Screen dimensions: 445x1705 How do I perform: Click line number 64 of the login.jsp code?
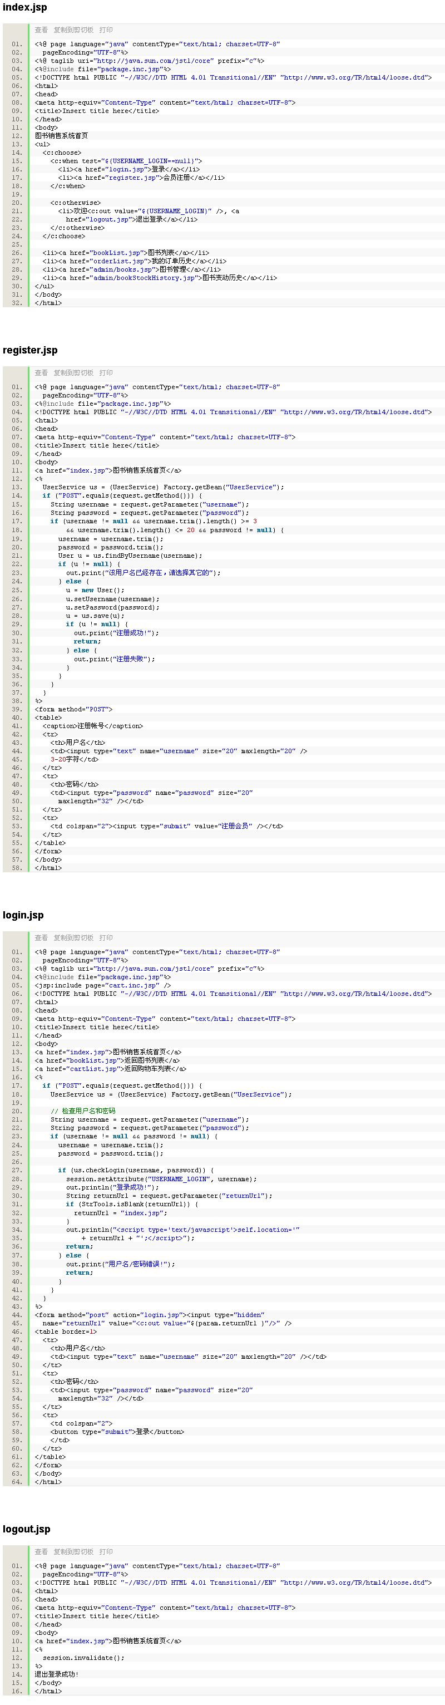[17, 1482]
